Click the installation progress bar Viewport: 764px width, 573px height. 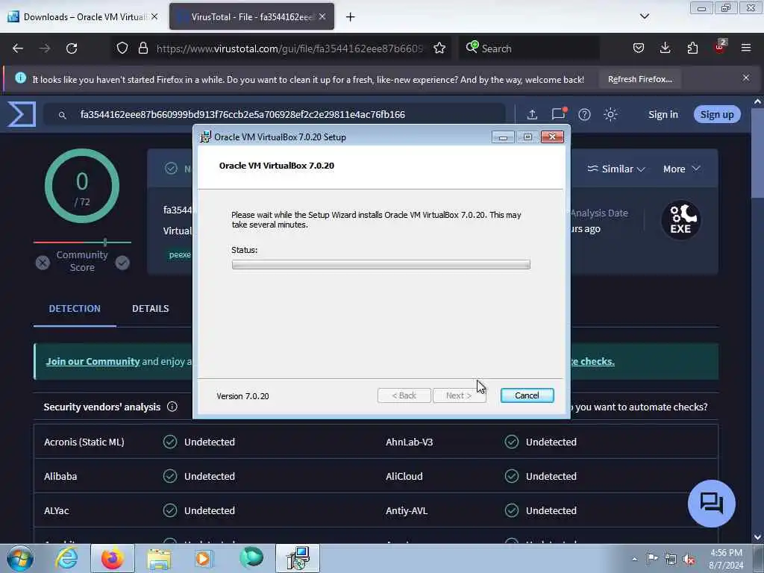pyautogui.click(x=381, y=265)
